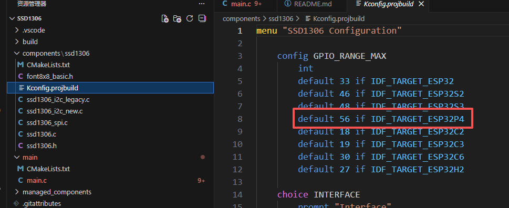Click the text "SSD1306 Configuration" on line 1
The width and height of the screenshot is (509, 208).
pyautogui.click(x=342, y=31)
